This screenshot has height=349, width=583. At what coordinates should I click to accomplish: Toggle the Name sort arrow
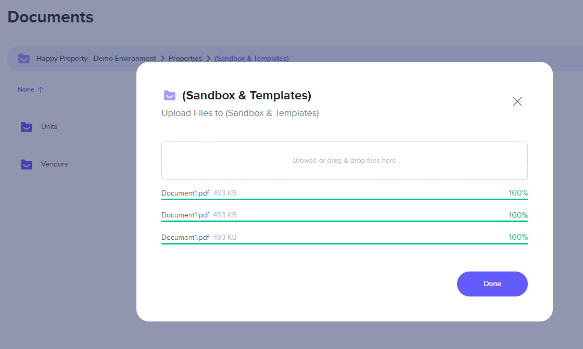tap(41, 89)
